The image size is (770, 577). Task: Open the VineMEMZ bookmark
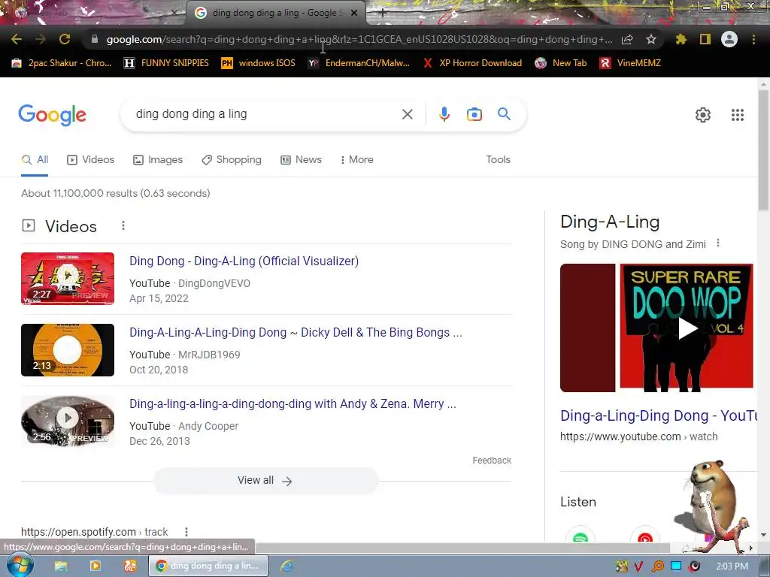(x=630, y=63)
